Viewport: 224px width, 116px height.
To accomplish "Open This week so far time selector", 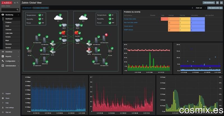I will 215,8.
